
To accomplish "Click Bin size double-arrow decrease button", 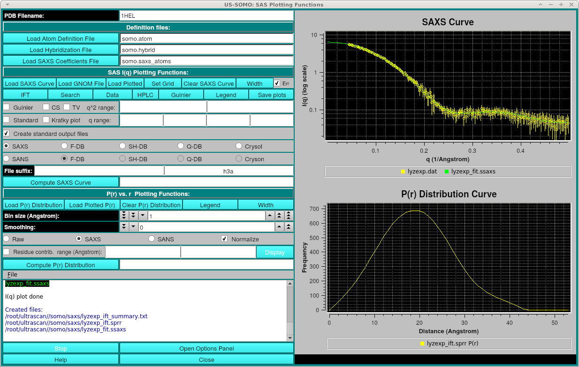I will point(133,216).
